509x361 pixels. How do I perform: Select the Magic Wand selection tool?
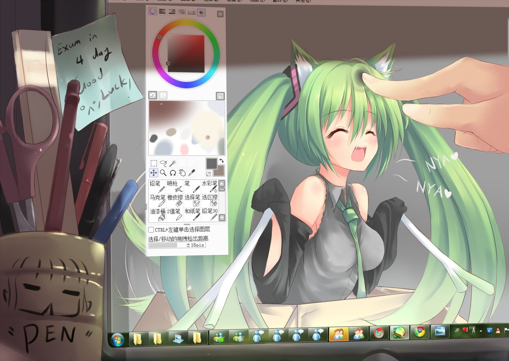[x=172, y=162]
